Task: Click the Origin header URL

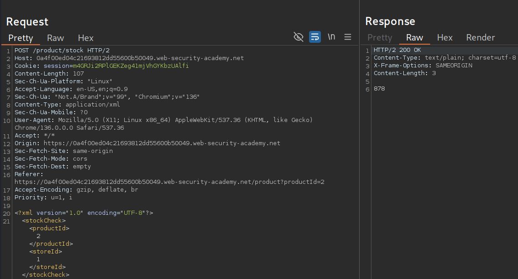Action: point(161,143)
